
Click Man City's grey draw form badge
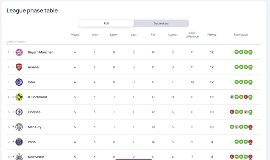[x=237, y=127]
